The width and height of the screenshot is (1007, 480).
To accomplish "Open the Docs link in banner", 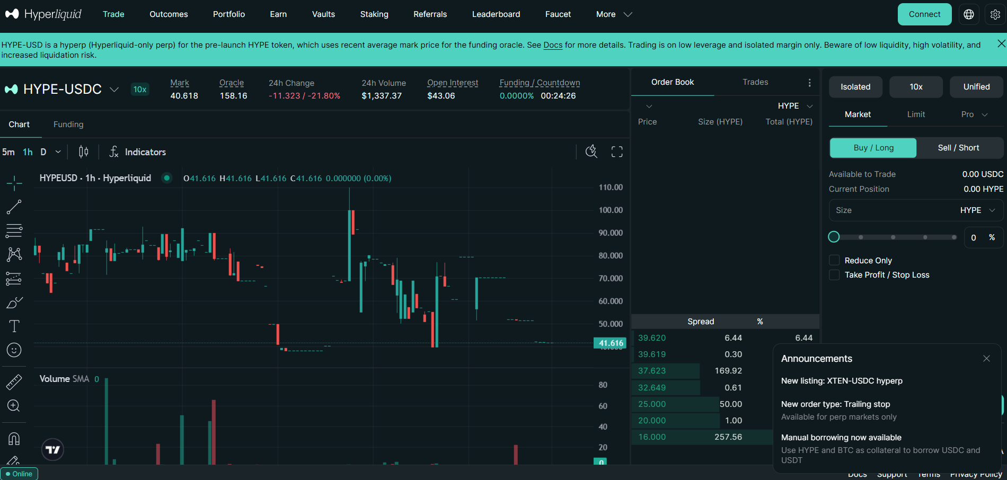I will coord(553,45).
